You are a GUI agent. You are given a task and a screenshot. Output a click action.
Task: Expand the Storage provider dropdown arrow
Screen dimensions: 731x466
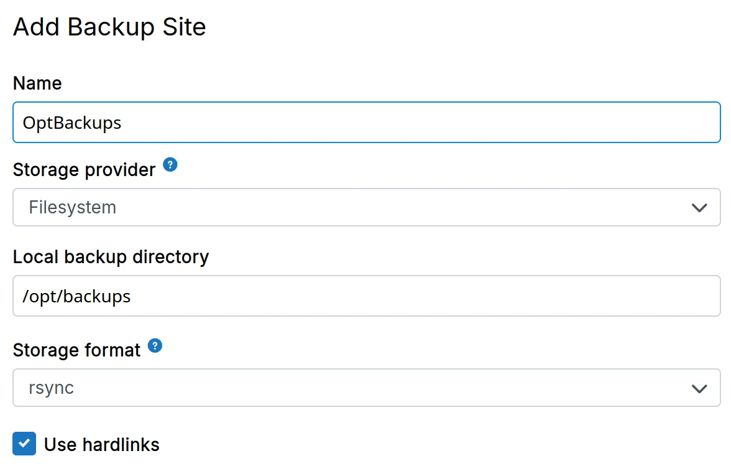699,208
